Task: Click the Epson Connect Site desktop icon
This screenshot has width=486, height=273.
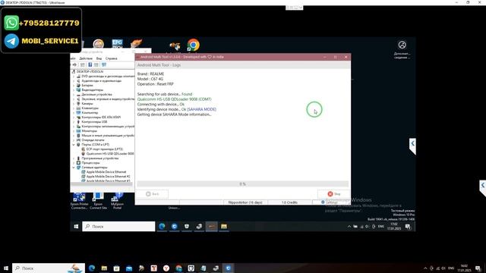Action: [98, 200]
